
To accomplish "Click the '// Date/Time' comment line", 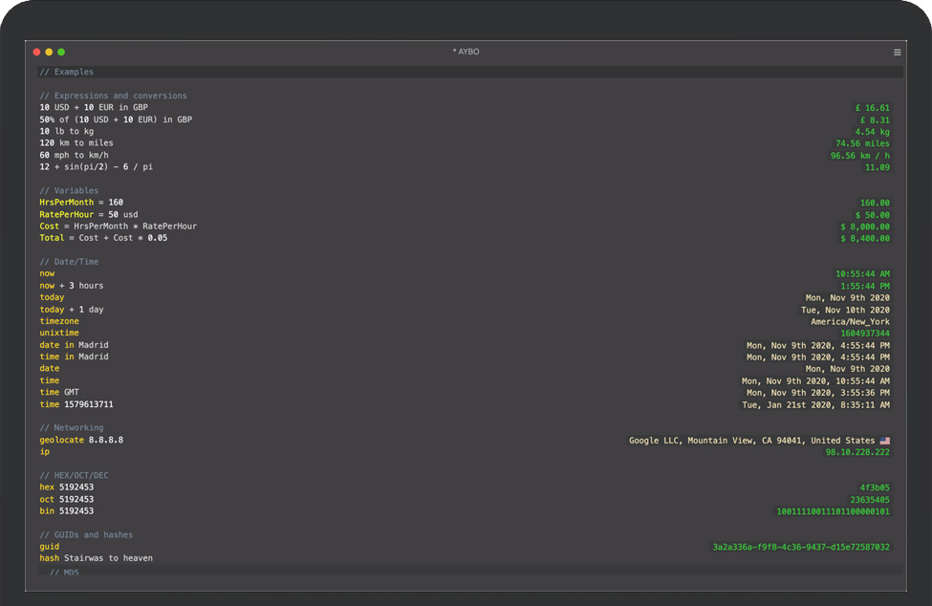I will point(69,262).
